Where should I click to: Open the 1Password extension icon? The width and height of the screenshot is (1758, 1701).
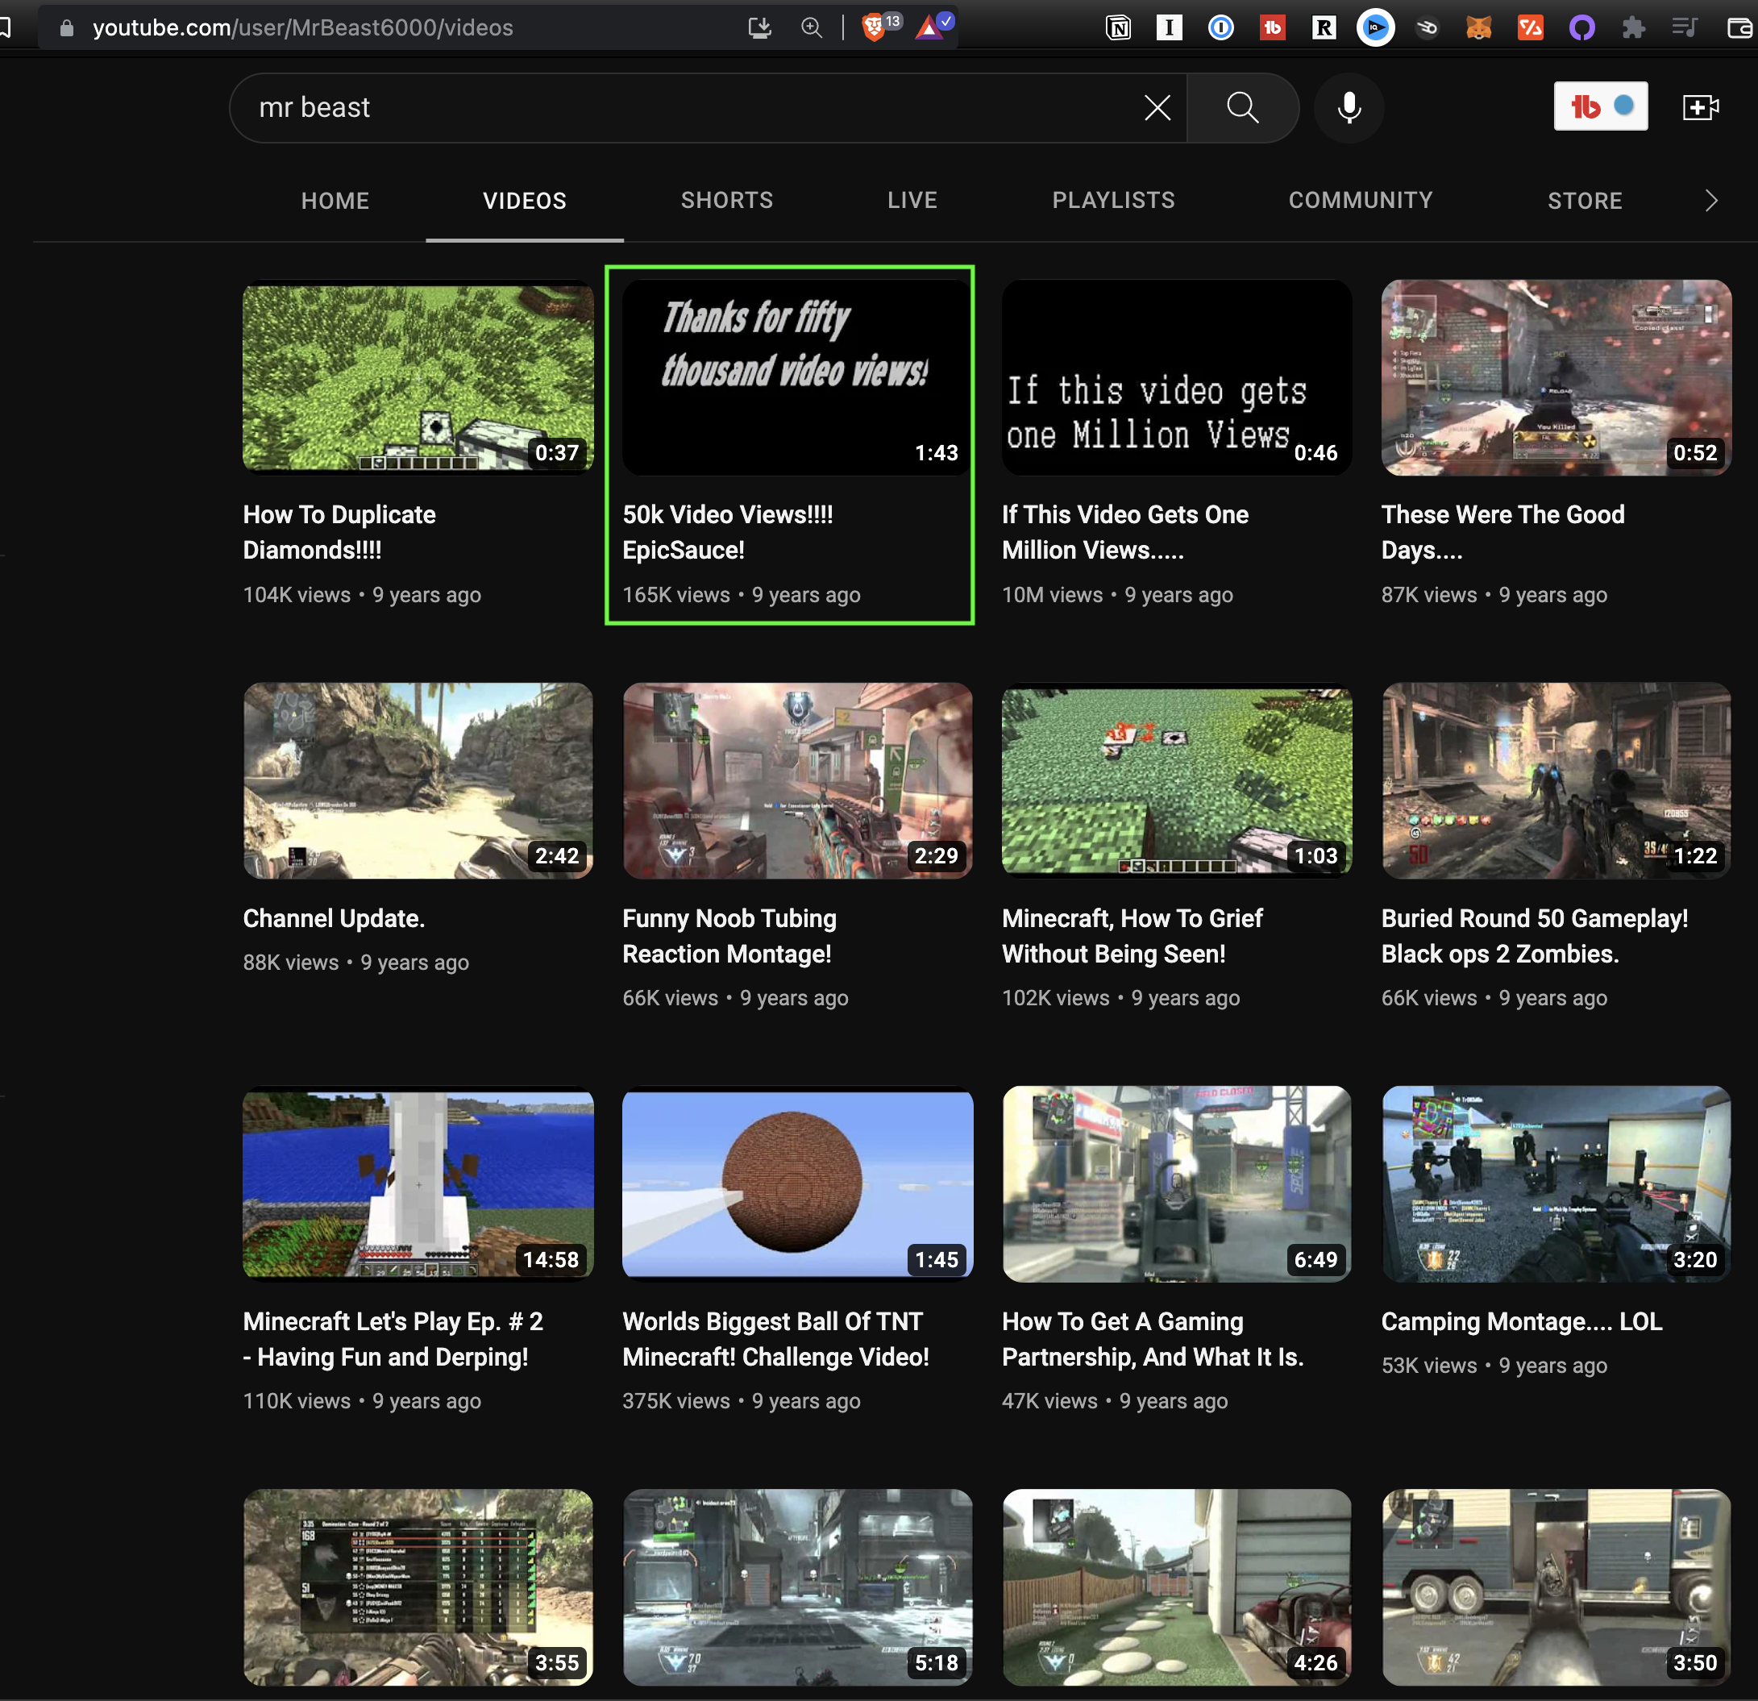pos(1220,27)
